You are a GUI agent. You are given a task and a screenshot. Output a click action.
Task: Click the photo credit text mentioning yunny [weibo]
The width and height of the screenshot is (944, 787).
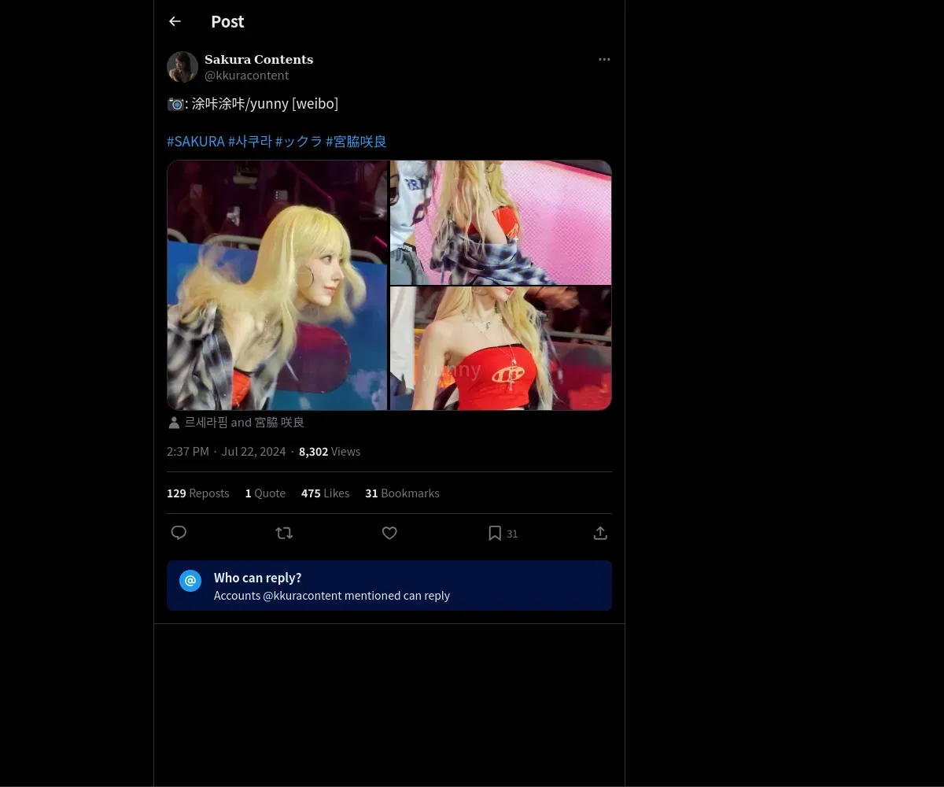coord(253,104)
